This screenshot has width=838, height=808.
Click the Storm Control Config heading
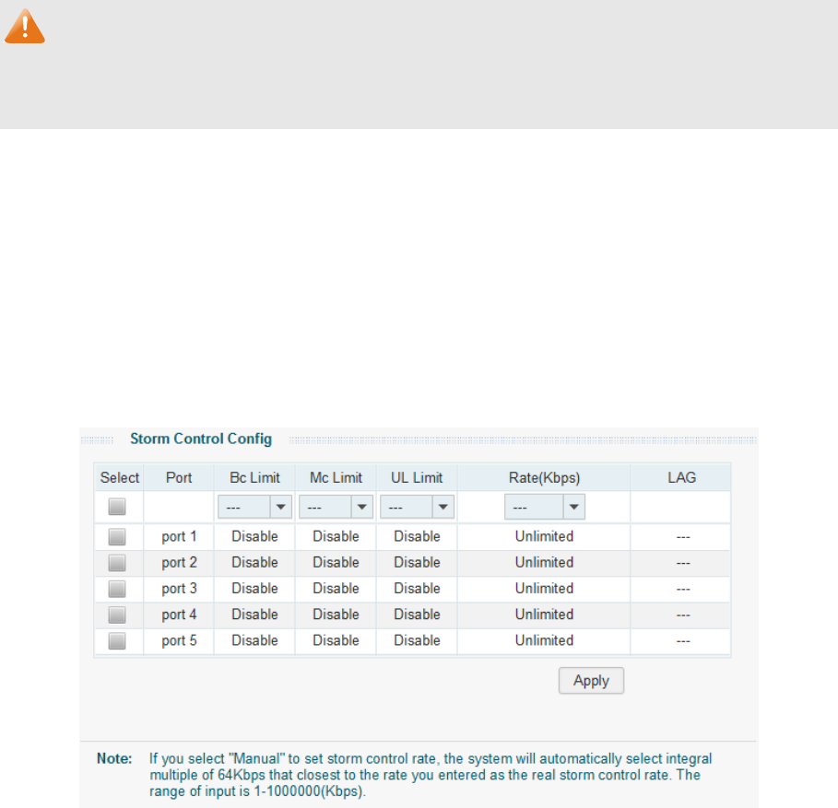tap(201, 439)
